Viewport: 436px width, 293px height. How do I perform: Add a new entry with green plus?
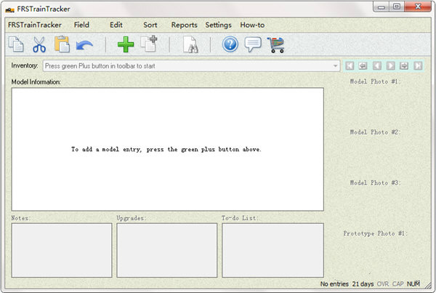coord(126,44)
